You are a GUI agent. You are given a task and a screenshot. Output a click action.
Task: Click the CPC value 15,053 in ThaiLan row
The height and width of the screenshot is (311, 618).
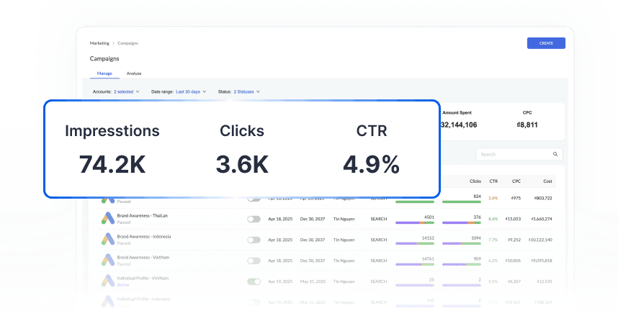click(513, 219)
